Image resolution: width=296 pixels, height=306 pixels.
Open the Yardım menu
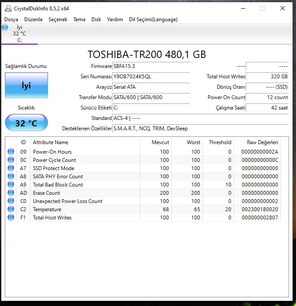[115, 19]
